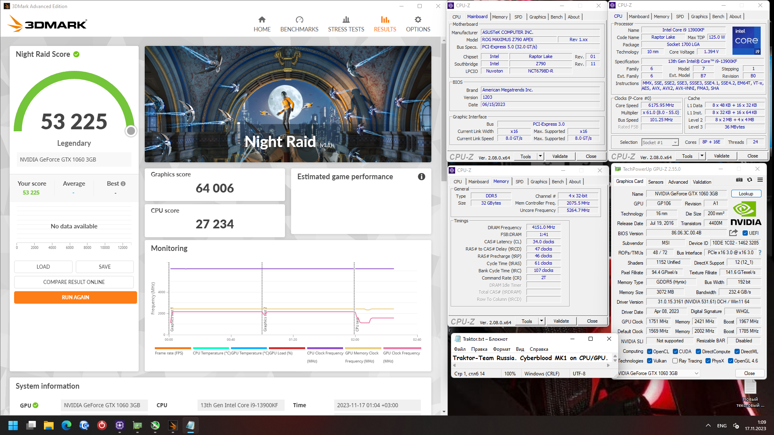Click the info icon next to Best score
774x435 pixels.
click(123, 184)
